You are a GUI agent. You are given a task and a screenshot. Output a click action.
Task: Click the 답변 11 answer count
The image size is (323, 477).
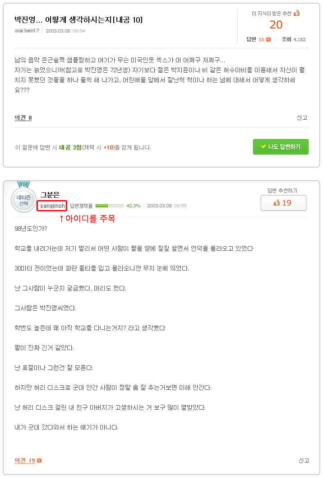tap(255, 40)
